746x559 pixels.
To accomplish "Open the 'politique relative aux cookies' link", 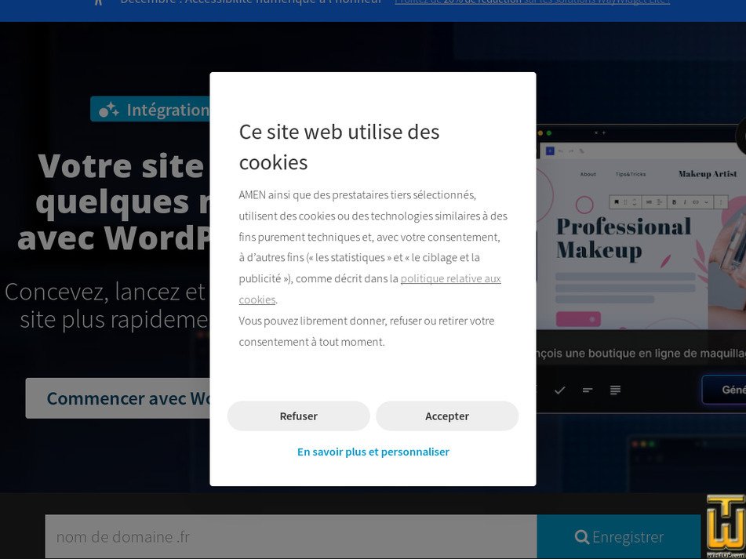I will pyautogui.click(x=450, y=279).
